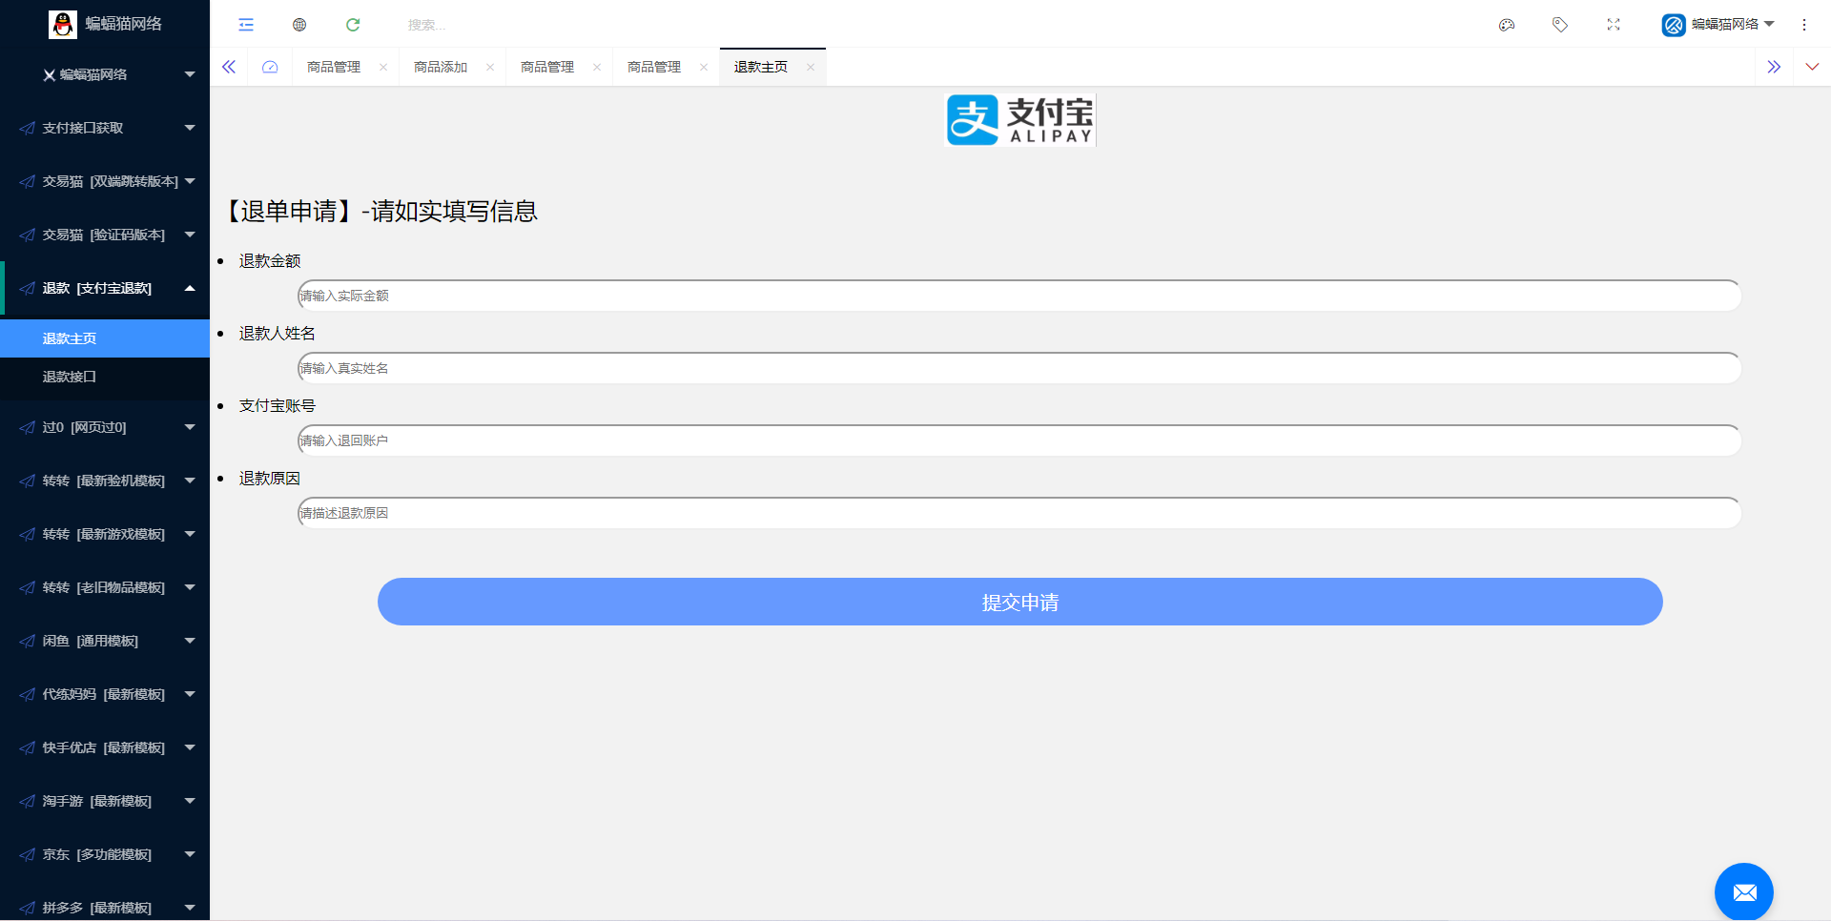Focus the 退款原因 input field

point(1019,513)
